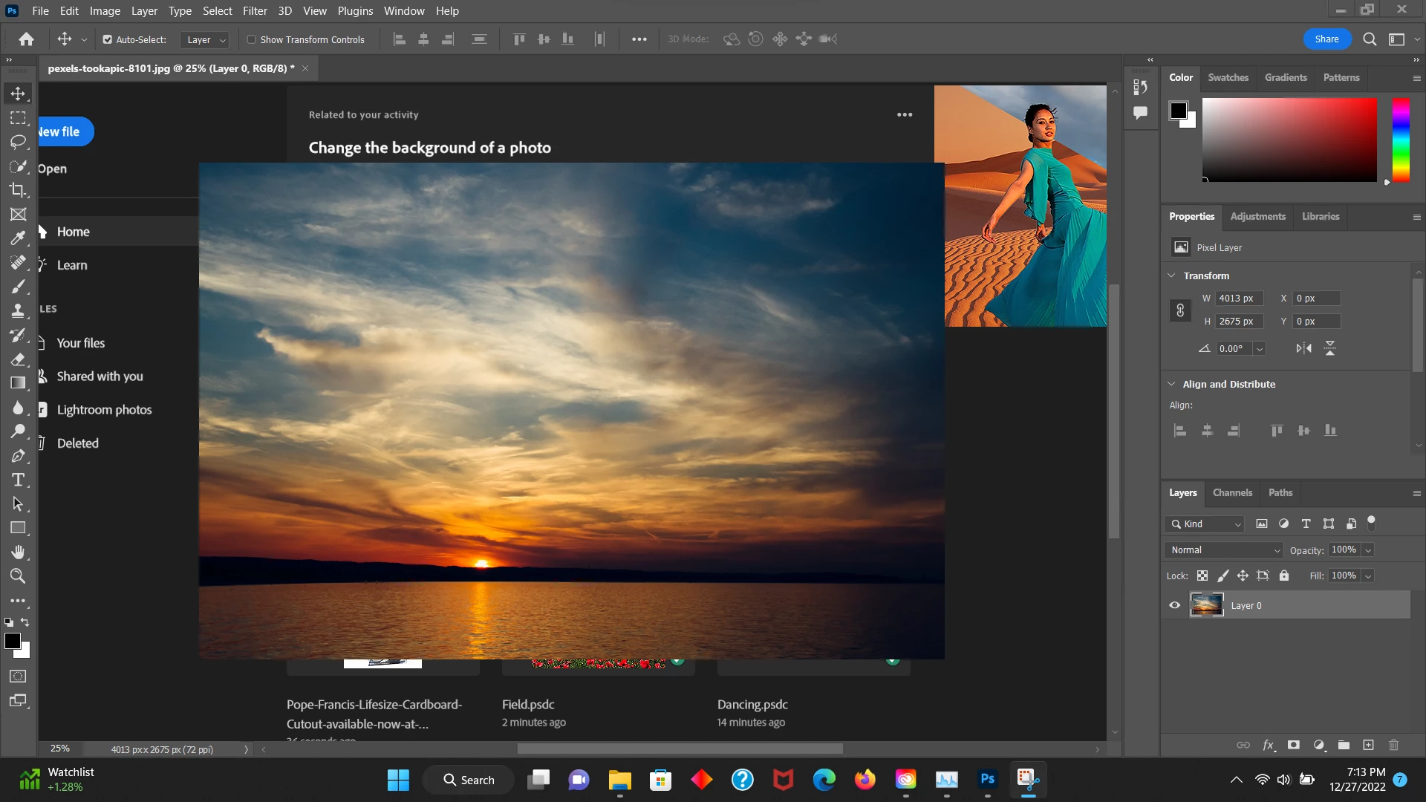Choose the Eyedropper tool
Image resolution: width=1426 pixels, height=802 pixels.
(x=18, y=238)
